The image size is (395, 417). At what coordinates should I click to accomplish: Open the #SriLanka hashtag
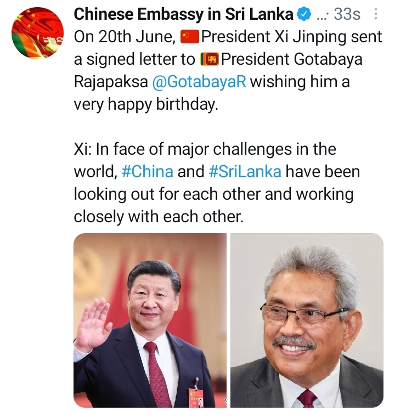point(245,172)
